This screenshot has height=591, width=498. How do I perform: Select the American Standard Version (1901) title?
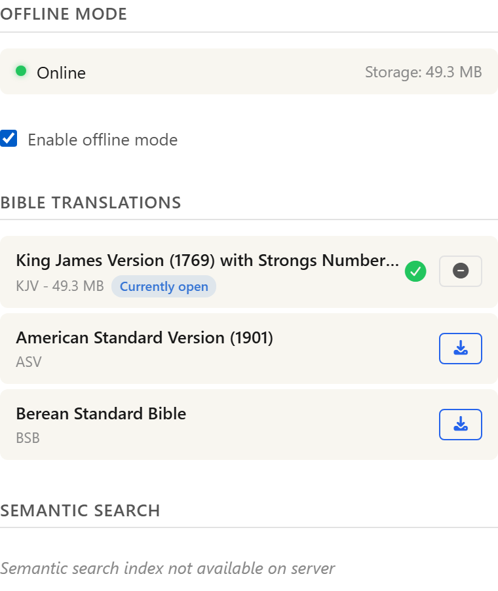coord(144,337)
